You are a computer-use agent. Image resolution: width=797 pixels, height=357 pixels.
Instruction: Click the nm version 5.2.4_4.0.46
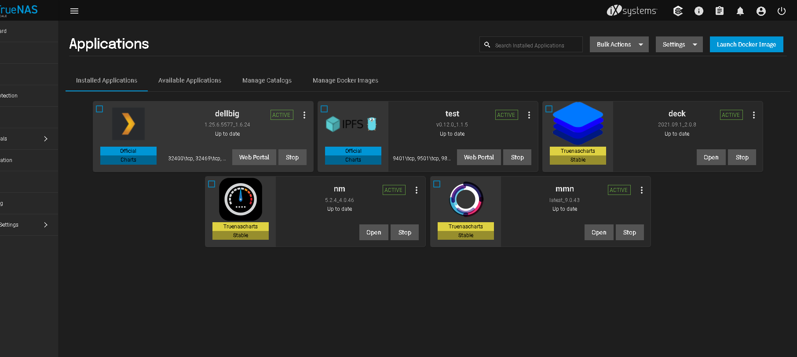pos(340,200)
